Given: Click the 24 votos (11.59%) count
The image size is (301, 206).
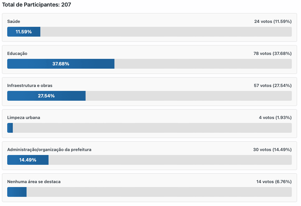Looking at the screenshot, I should pos(272,21).
